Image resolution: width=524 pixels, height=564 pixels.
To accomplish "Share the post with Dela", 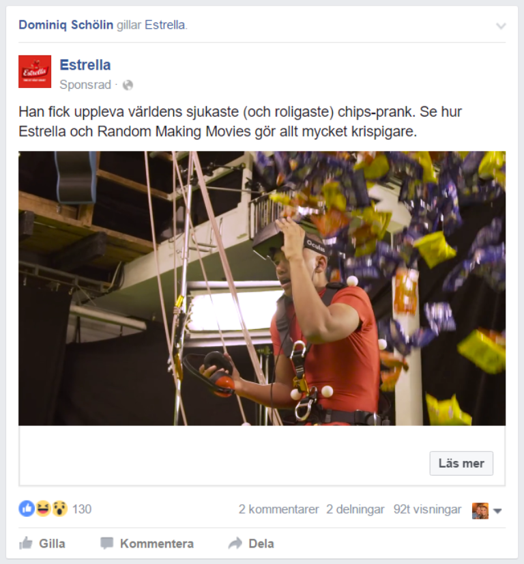I will [251, 543].
